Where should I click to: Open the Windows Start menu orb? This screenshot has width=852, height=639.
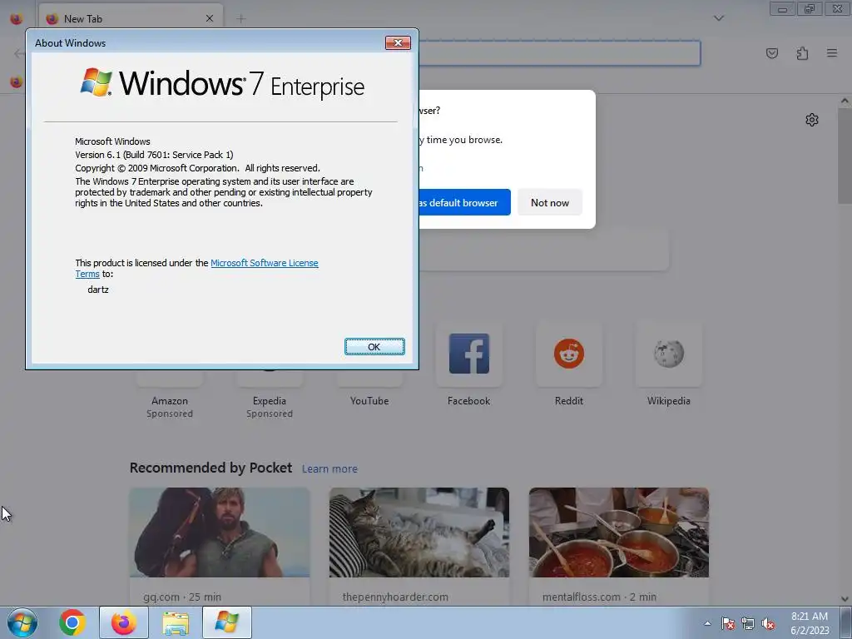pos(22,622)
